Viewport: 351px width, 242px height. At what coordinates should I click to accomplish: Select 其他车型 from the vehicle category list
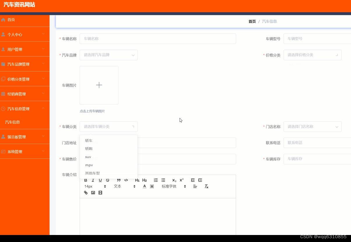click(x=108, y=173)
